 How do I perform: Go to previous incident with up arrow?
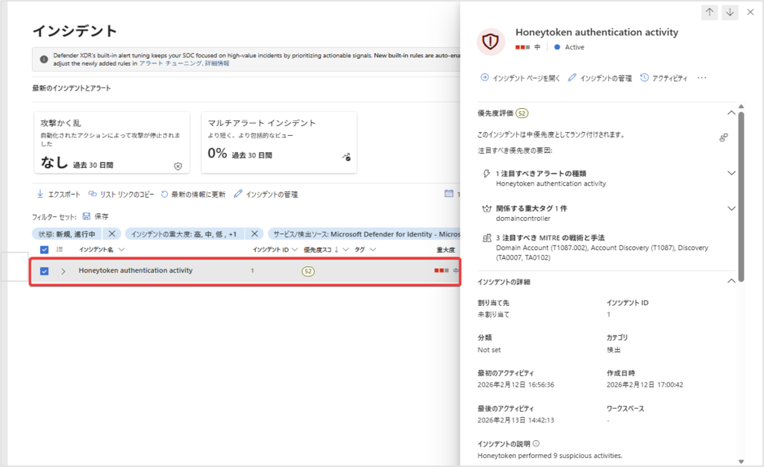[x=710, y=12]
